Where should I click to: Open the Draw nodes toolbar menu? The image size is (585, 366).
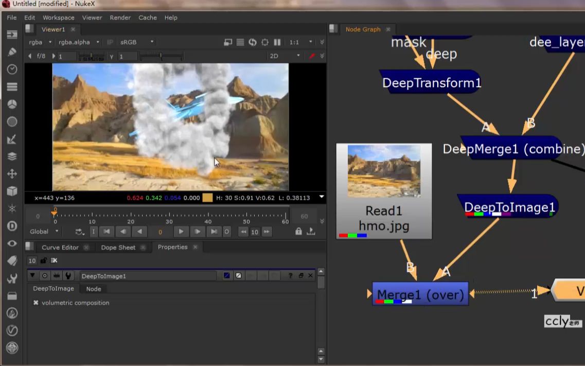click(x=12, y=52)
